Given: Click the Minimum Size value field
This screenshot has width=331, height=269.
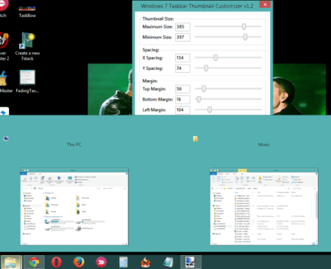Looking at the screenshot, I should (x=182, y=37).
